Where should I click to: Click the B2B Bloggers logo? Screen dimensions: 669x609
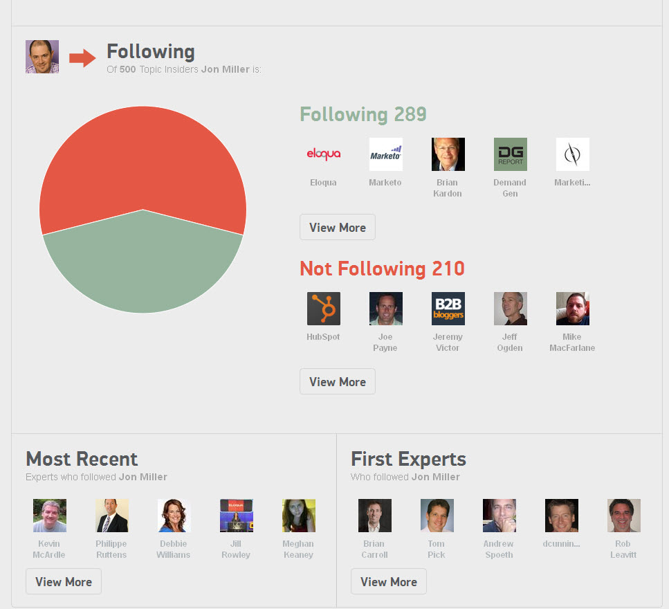pos(448,309)
